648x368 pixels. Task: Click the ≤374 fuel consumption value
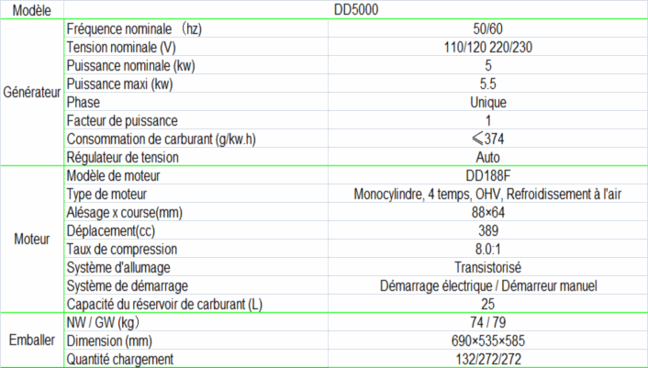tap(487, 139)
